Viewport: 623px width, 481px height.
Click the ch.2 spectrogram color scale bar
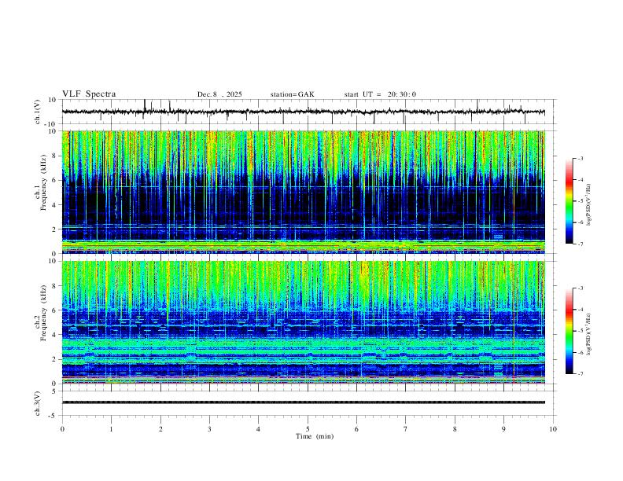coord(569,331)
